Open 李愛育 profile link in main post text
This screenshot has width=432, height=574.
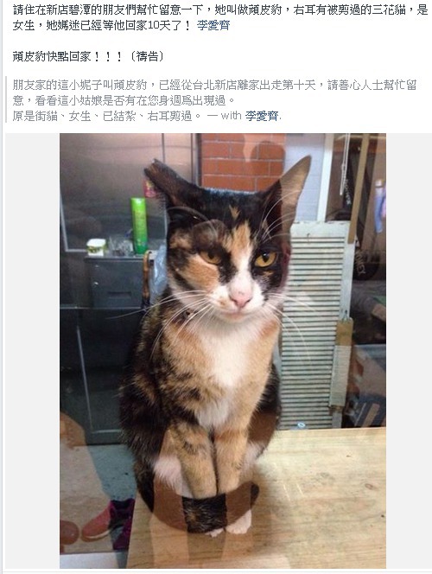pos(213,26)
